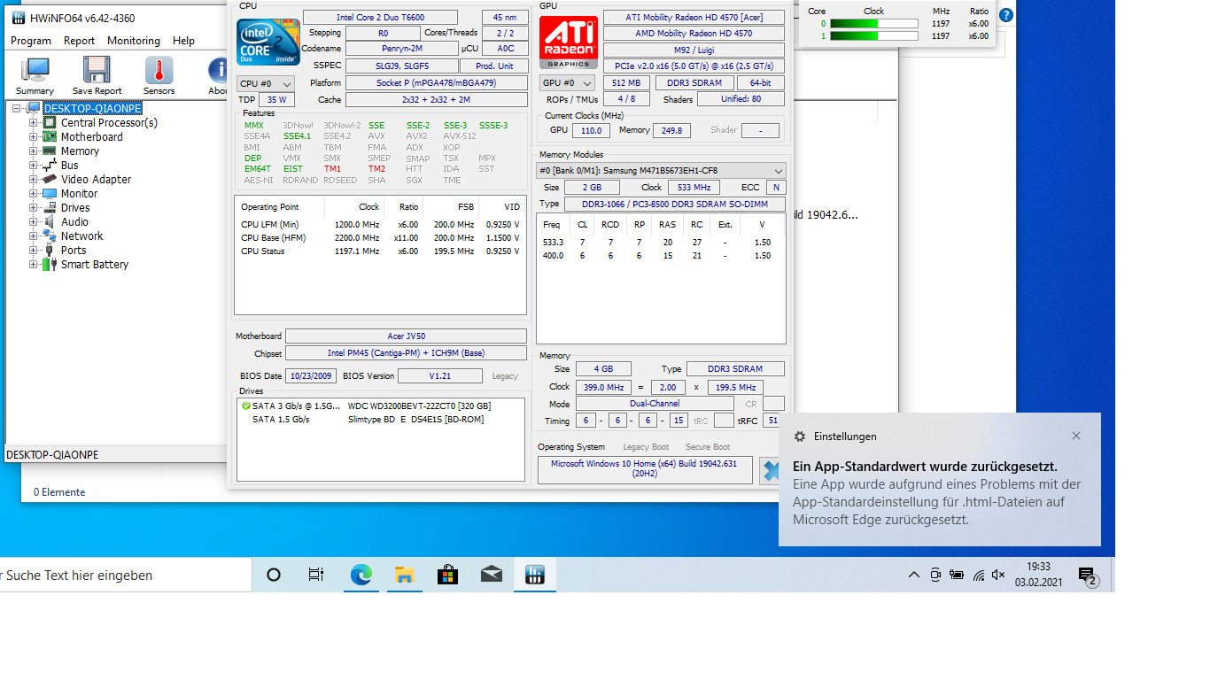This screenshot has height=680, width=1210.
Task: Select the Monitor tree item
Action: 79,194
